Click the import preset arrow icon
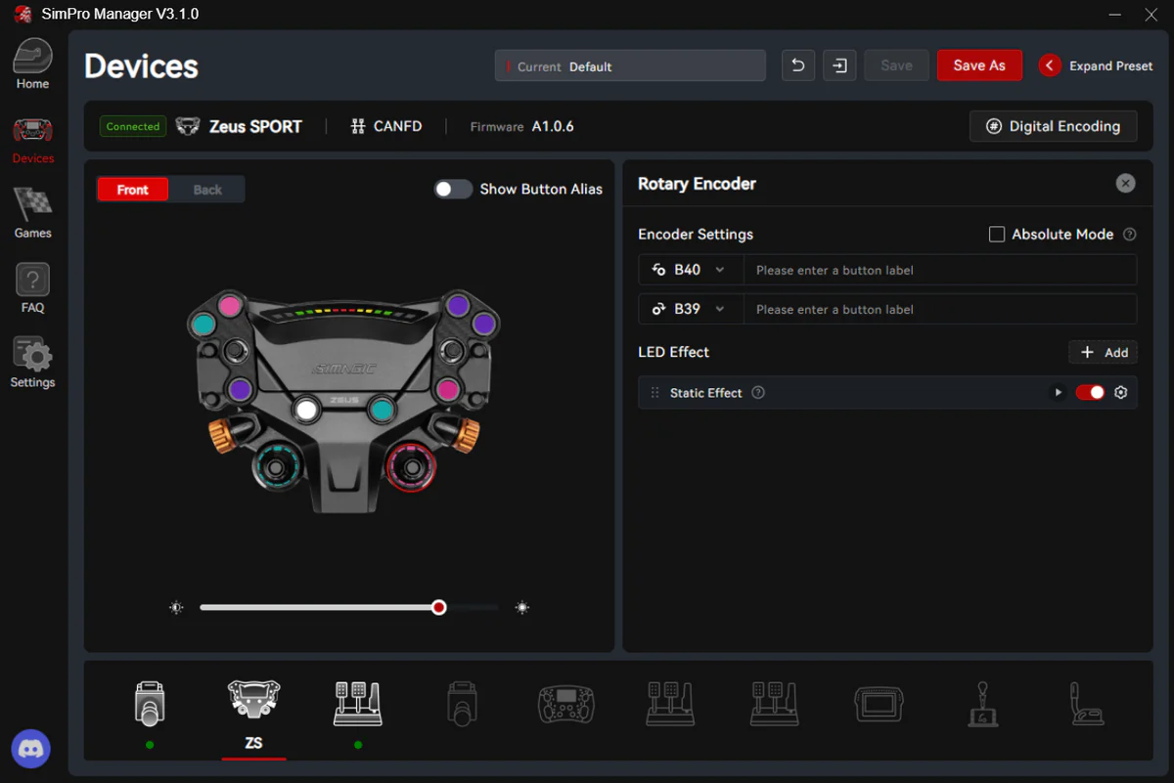Image resolution: width=1174 pixels, height=783 pixels. click(839, 65)
